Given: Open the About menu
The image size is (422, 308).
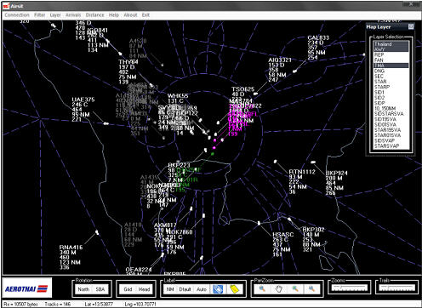Looking at the screenshot, I should point(130,15).
